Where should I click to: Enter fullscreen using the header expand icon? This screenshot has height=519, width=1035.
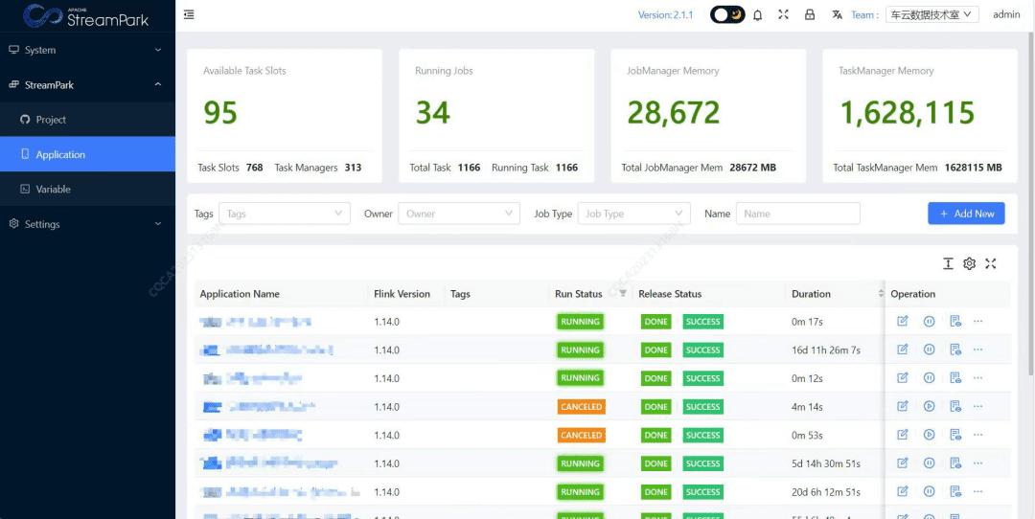point(784,14)
